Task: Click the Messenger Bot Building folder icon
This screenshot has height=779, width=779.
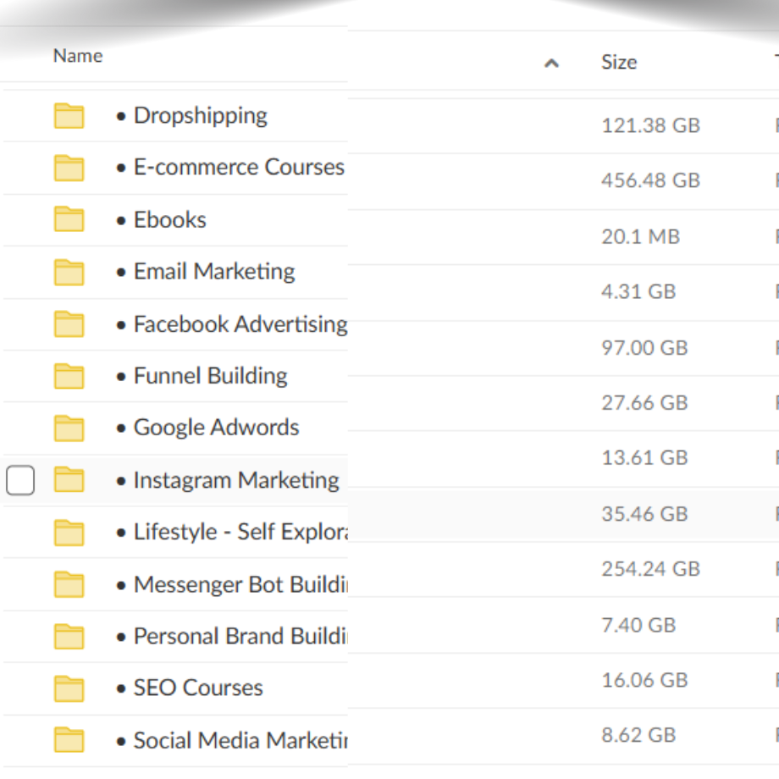Action: click(x=69, y=583)
